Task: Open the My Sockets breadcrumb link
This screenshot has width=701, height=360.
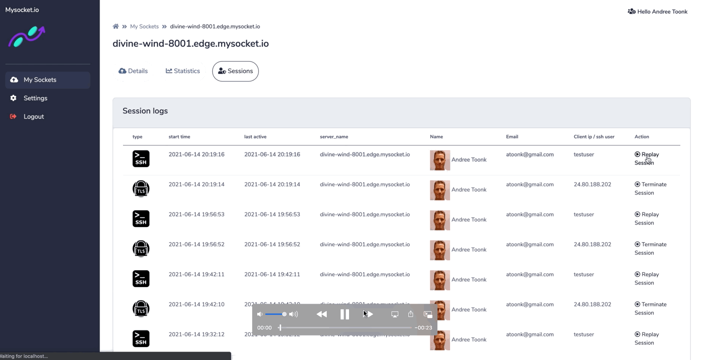Action: pyautogui.click(x=144, y=26)
